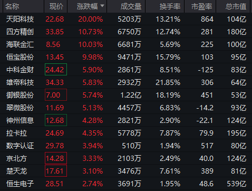Image resolution: width=252 pixels, height=191 pixels.
Task: Click the 市盈率 column header
Action: (201, 6)
